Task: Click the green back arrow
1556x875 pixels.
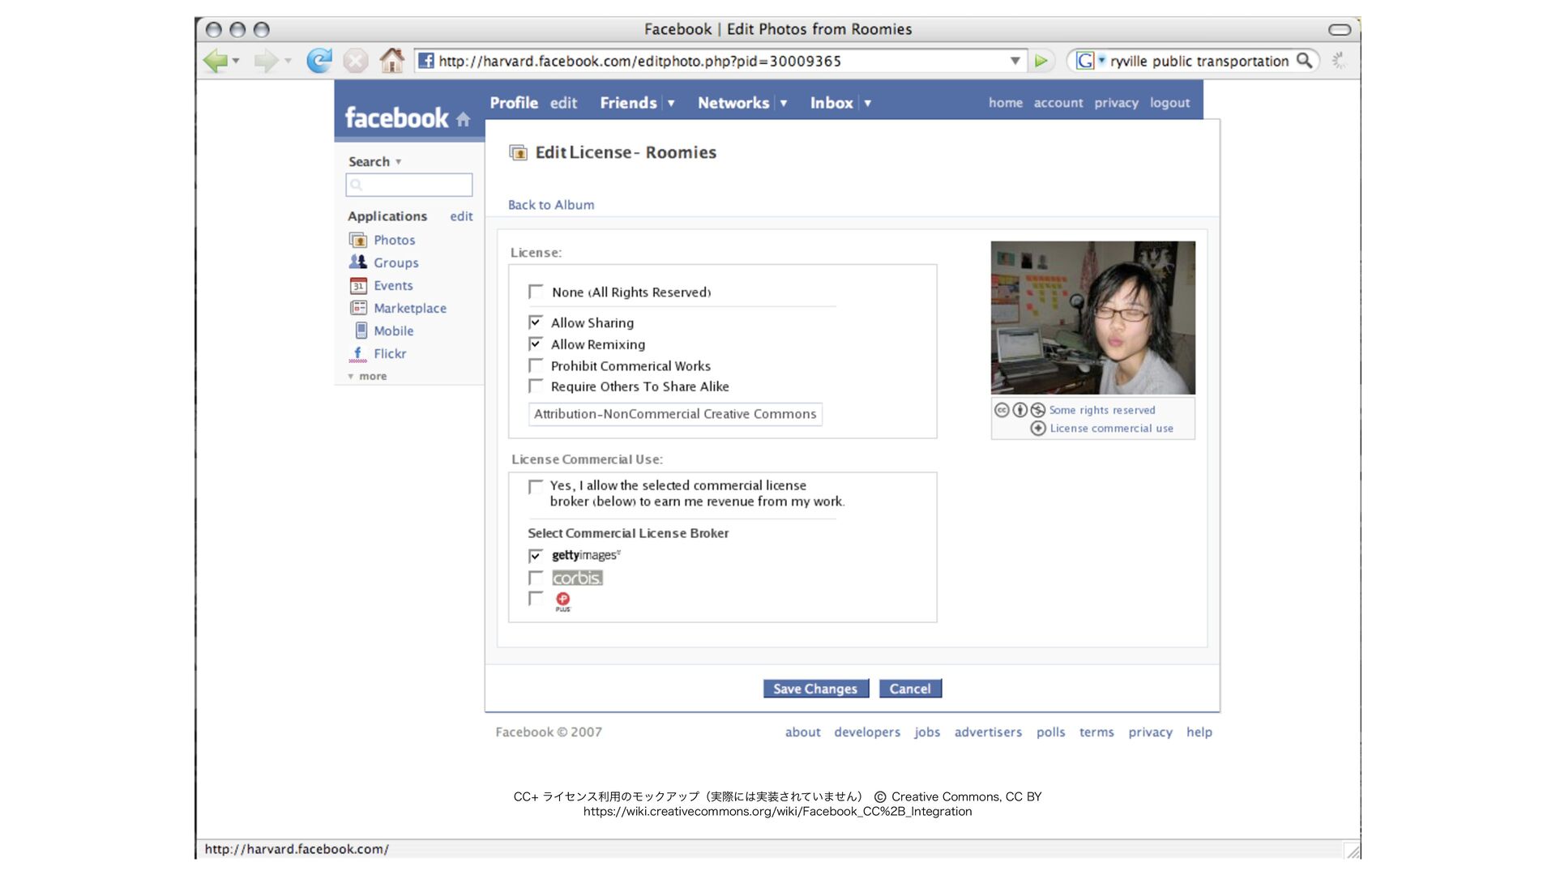Action: pos(215,61)
